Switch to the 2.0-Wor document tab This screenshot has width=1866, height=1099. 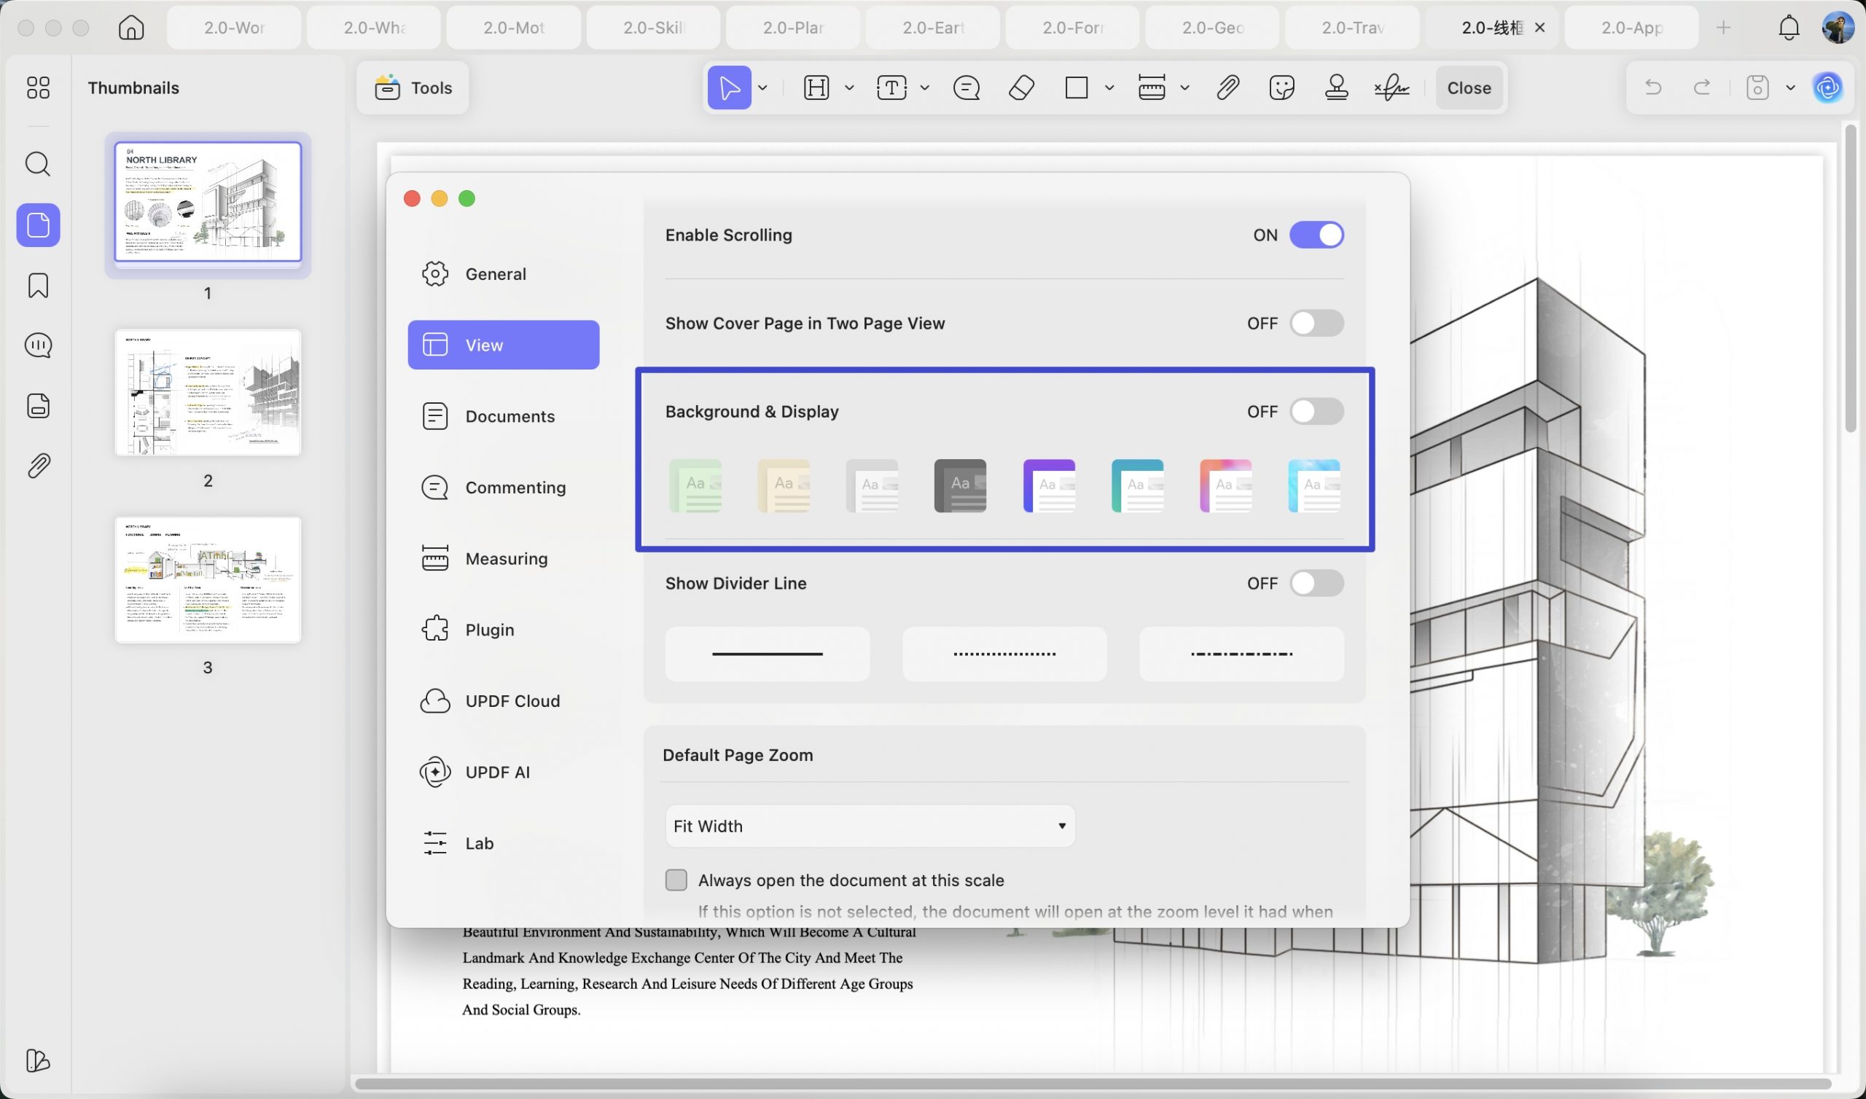coord(234,28)
